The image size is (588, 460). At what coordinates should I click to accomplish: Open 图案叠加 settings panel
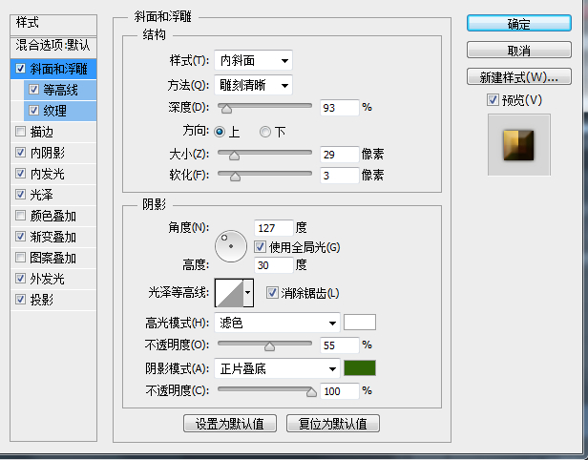52,258
